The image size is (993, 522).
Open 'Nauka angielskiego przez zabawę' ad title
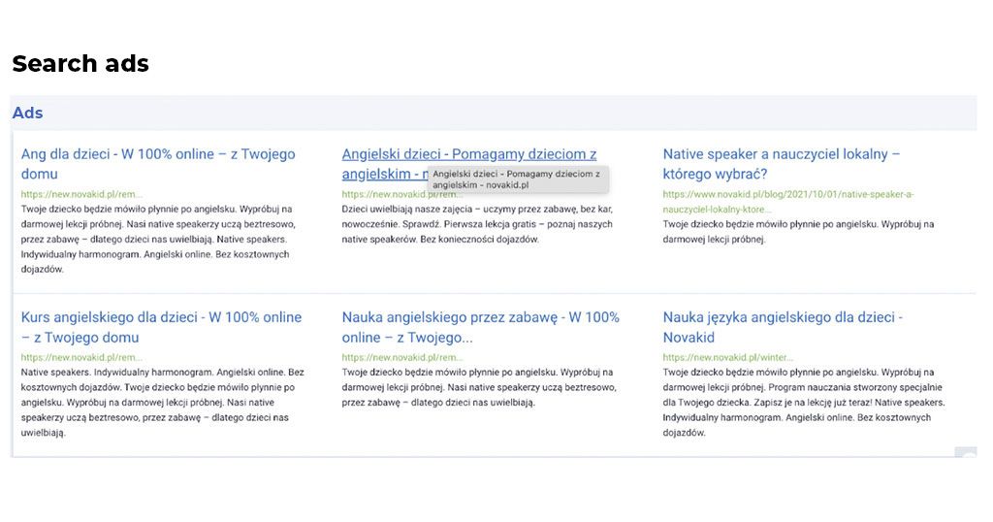tap(481, 327)
